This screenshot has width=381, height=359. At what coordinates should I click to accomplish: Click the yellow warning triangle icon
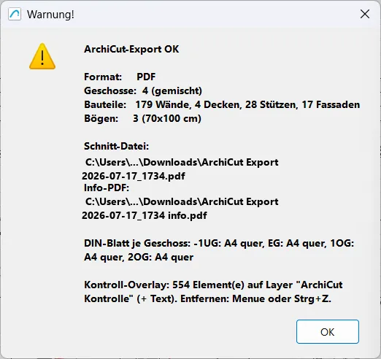tap(42, 56)
